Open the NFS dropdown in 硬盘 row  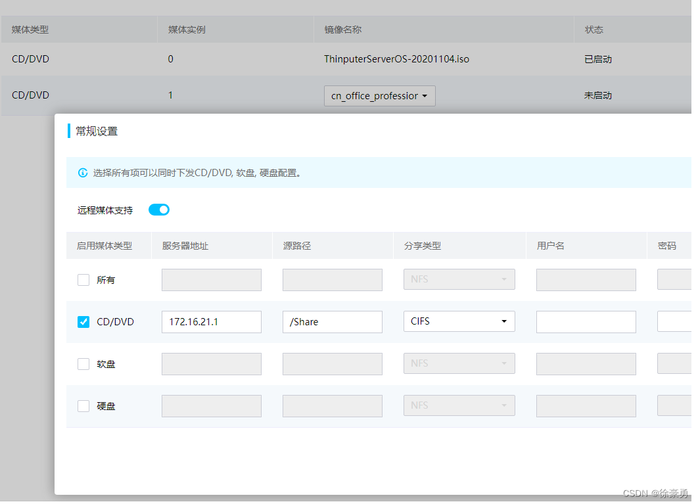coord(459,405)
